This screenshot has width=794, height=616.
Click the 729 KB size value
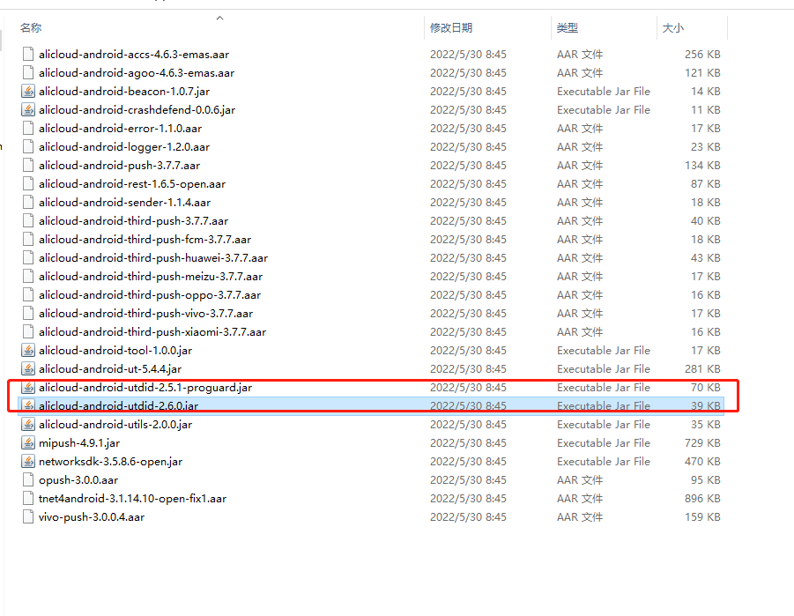tap(702, 442)
